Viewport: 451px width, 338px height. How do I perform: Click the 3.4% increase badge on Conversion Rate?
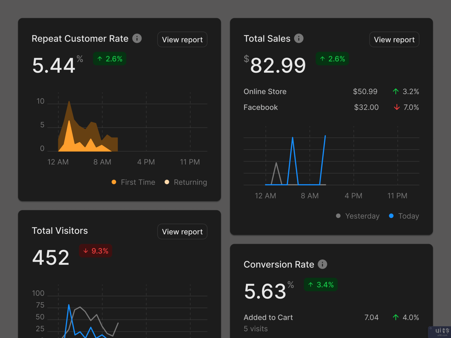pos(321,285)
